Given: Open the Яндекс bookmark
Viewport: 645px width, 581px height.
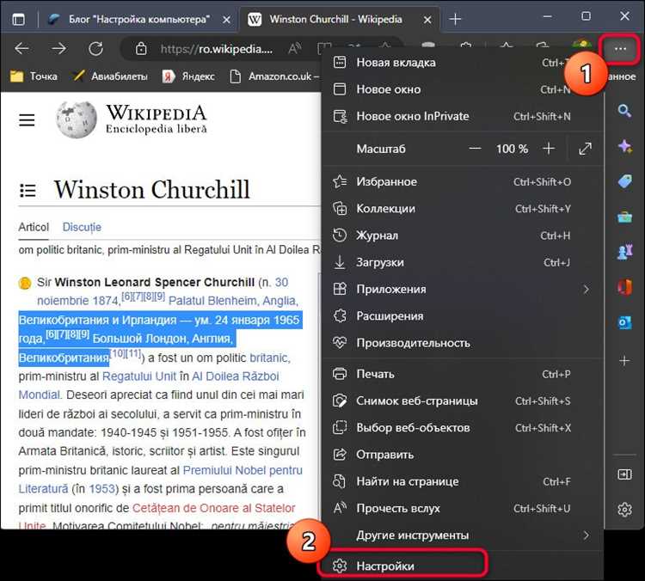Looking at the screenshot, I should (188, 76).
